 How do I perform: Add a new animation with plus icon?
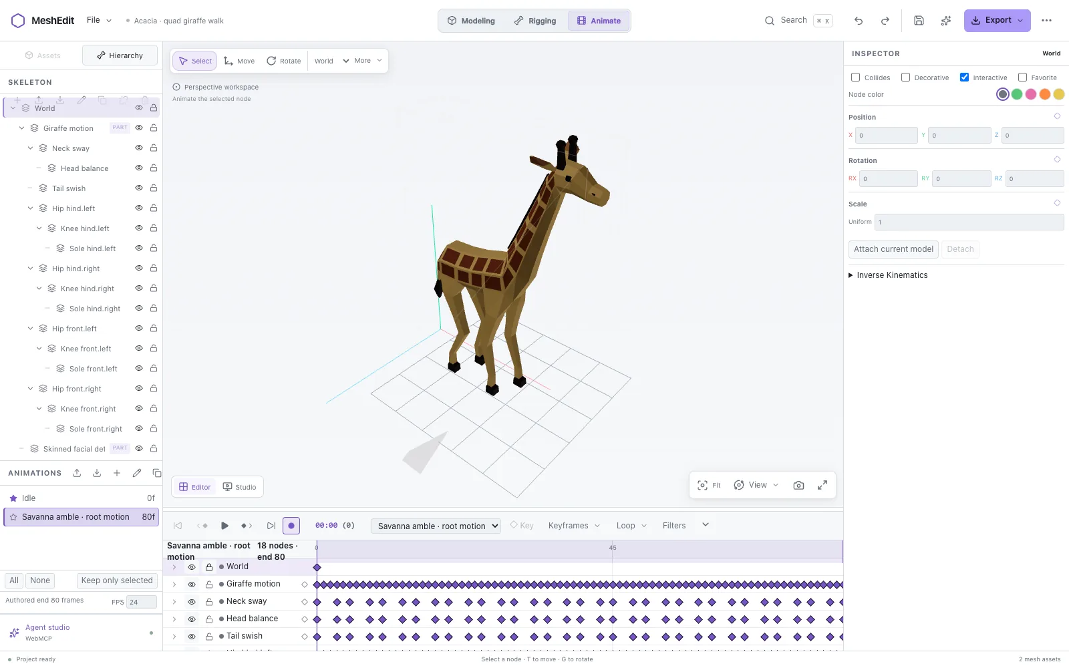point(117,473)
